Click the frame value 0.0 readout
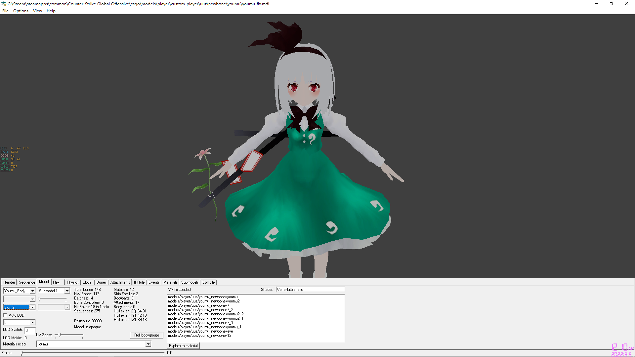Screen dimensions: 635x357 click(170, 353)
